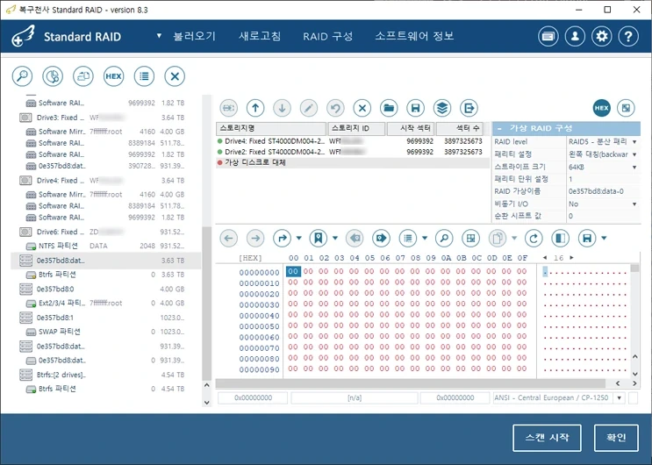Open the RAID 구성 menu
The height and width of the screenshot is (465, 652).
[327, 37]
